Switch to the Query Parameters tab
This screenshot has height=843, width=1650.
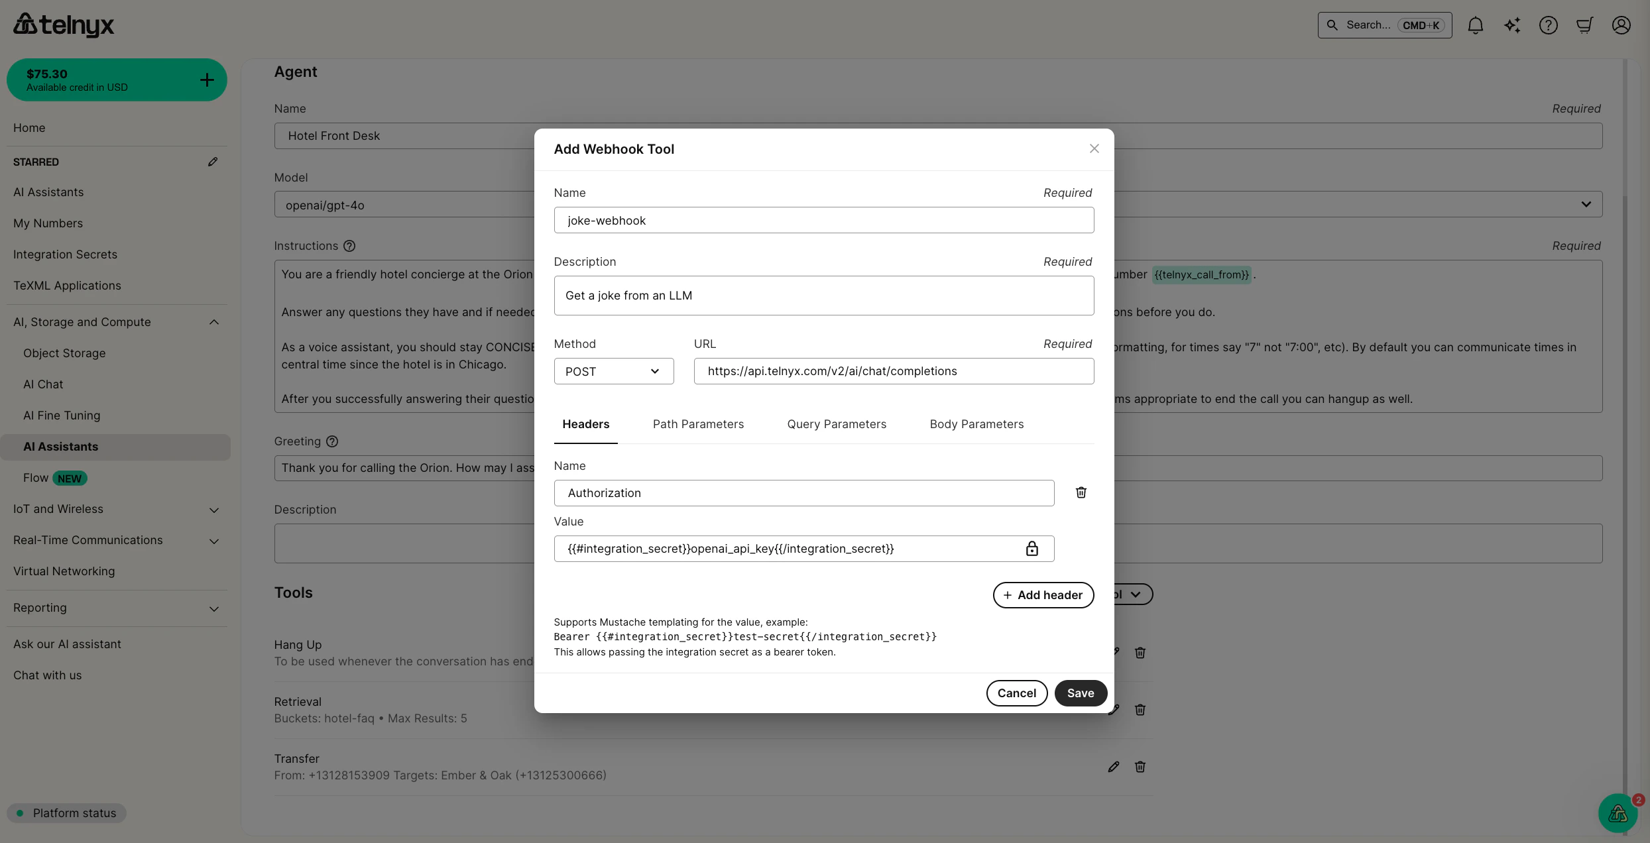pos(836,424)
